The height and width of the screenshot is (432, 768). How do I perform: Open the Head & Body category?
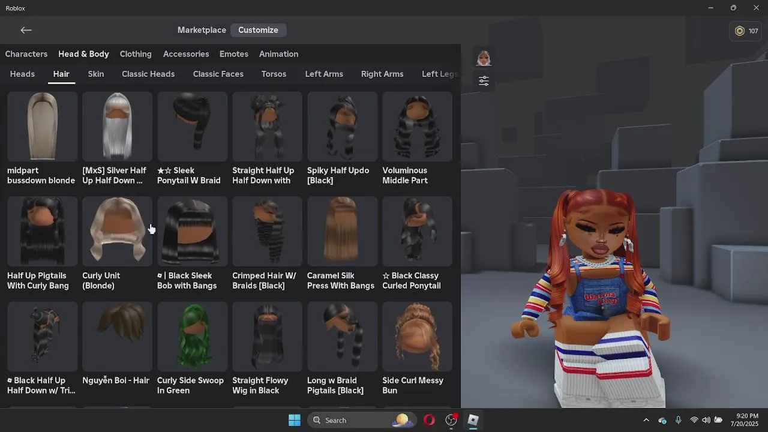pyautogui.click(x=83, y=54)
